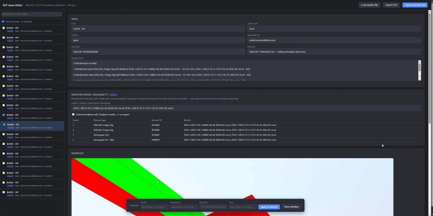The image size is (433, 216).
Task: Click the Element ID column header
Action: click(156, 120)
